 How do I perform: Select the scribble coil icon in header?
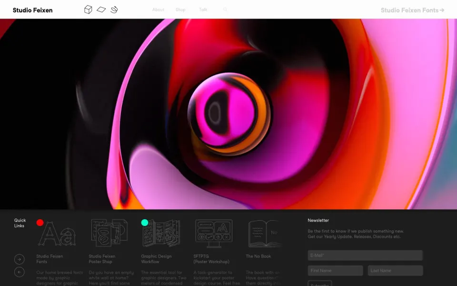click(x=114, y=10)
